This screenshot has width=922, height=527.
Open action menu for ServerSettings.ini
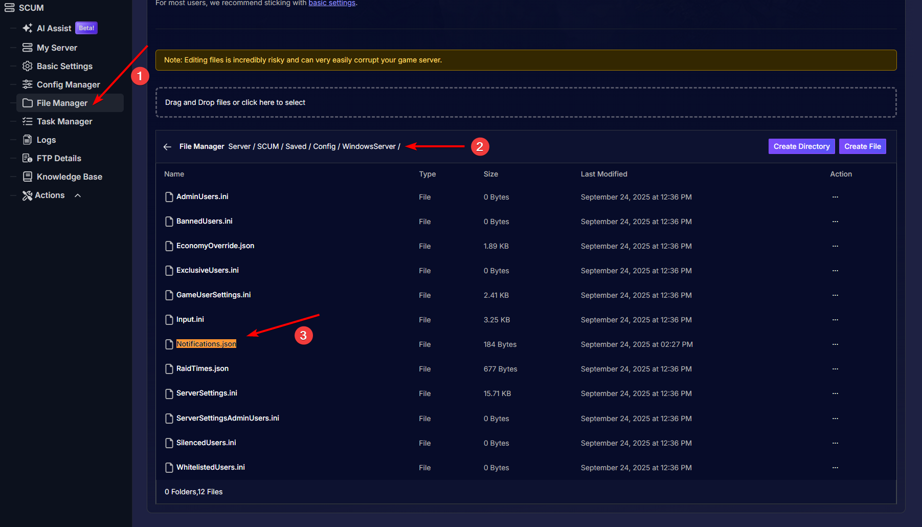[835, 393]
